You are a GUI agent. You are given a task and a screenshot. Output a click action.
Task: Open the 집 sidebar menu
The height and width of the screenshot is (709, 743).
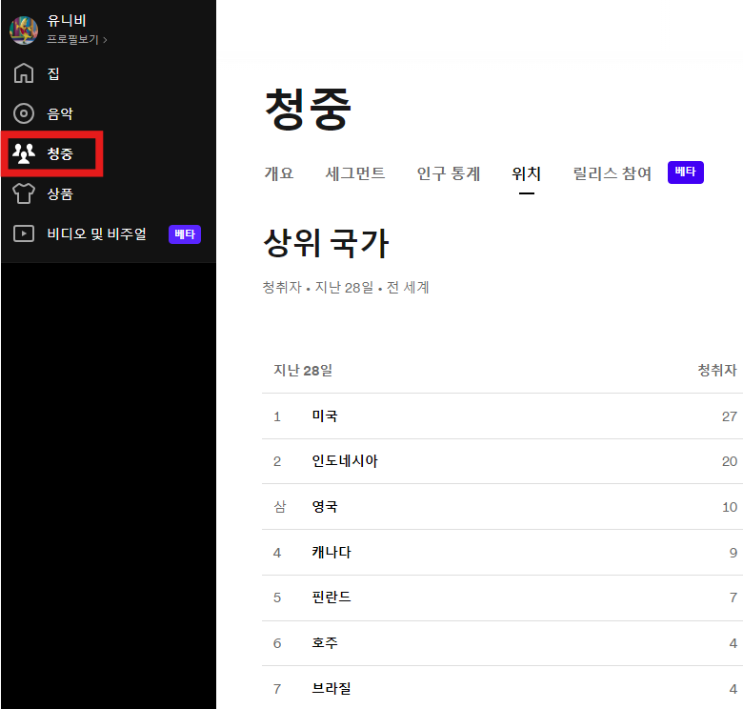[53, 74]
